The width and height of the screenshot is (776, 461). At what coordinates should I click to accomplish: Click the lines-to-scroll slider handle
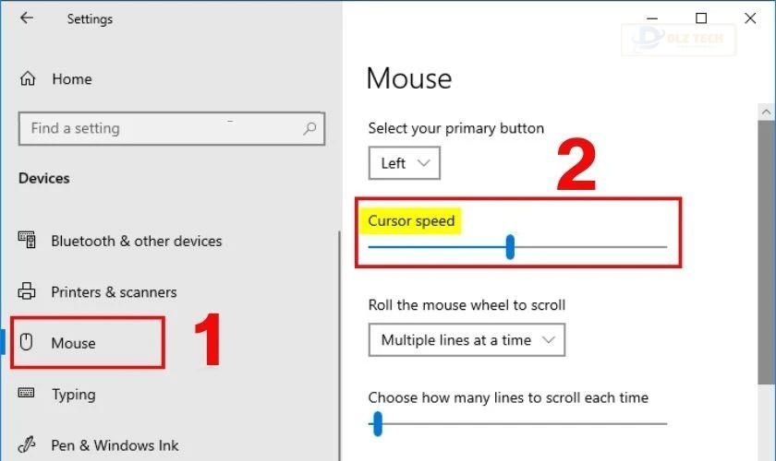377,424
